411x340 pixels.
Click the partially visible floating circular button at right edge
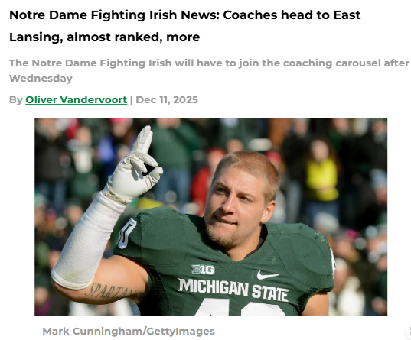click(x=408, y=331)
